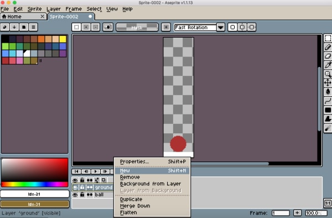The width and height of the screenshot is (332, 218).
Task: Choose Duplicate from layer context menu
Action: pyautogui.click(x=152, y=199)
